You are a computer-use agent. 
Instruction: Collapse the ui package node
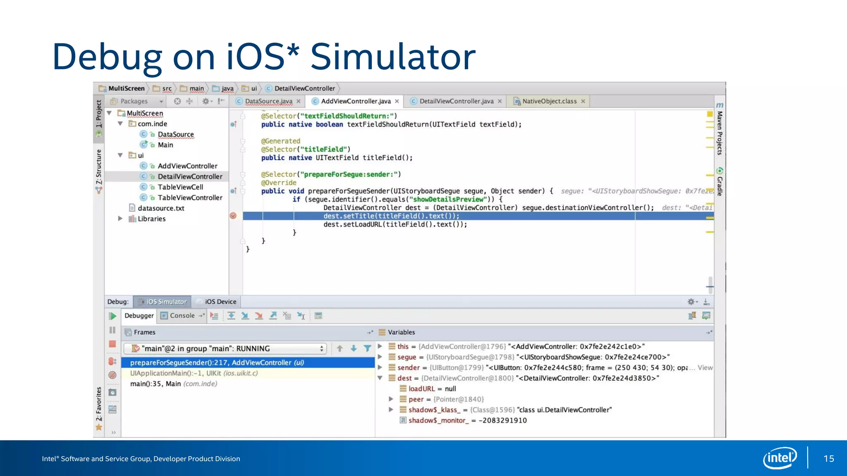click(120, 155)
